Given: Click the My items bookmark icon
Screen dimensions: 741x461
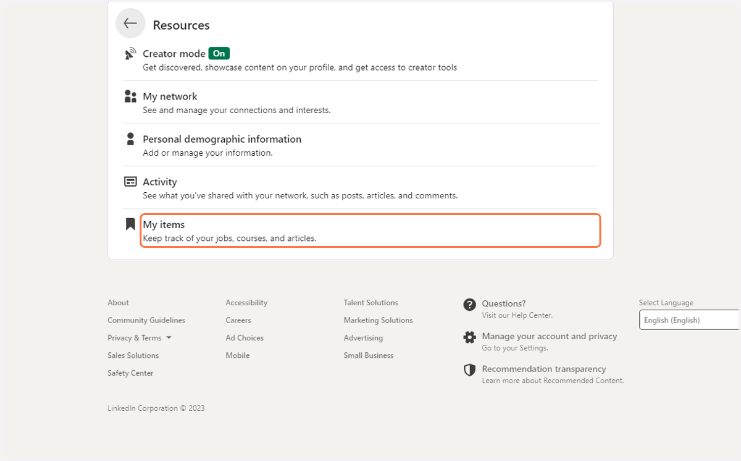Looking at the screenshot, I should pyautogui.click(x=130, y=224).
